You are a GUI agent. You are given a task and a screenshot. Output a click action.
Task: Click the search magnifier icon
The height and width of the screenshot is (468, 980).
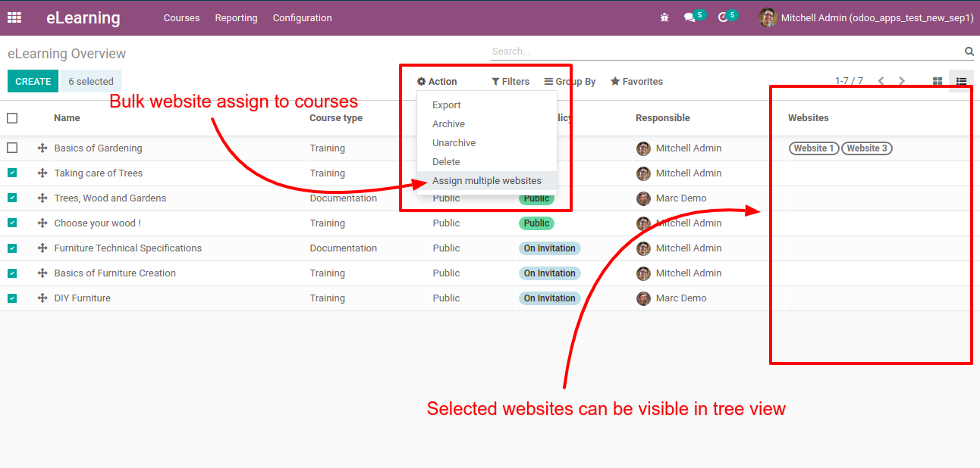(969, 51)
